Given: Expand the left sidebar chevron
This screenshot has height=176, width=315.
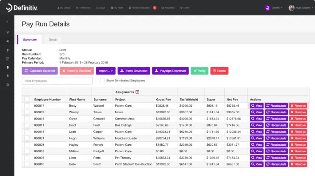Looking at the screenshot, I should pyautogui.click(x=7, y=21).
